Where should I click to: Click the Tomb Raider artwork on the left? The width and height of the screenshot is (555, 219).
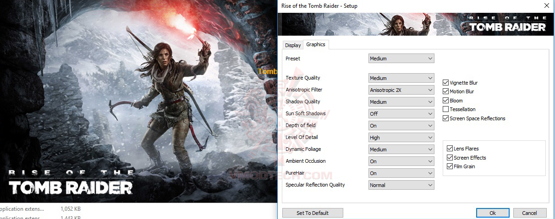138,101
